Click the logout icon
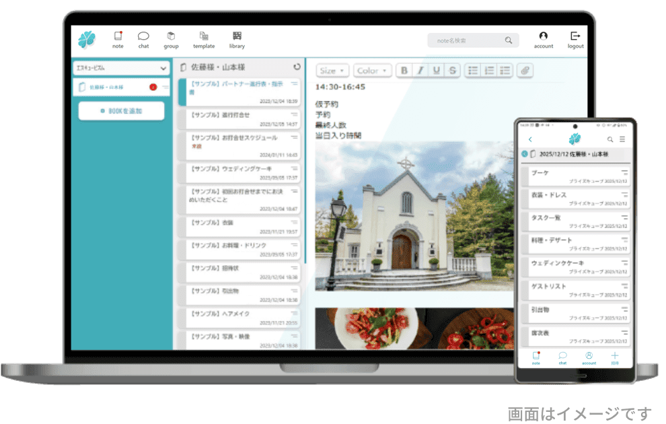The height and width of the screenshot is (424, 666). (575, 39)
